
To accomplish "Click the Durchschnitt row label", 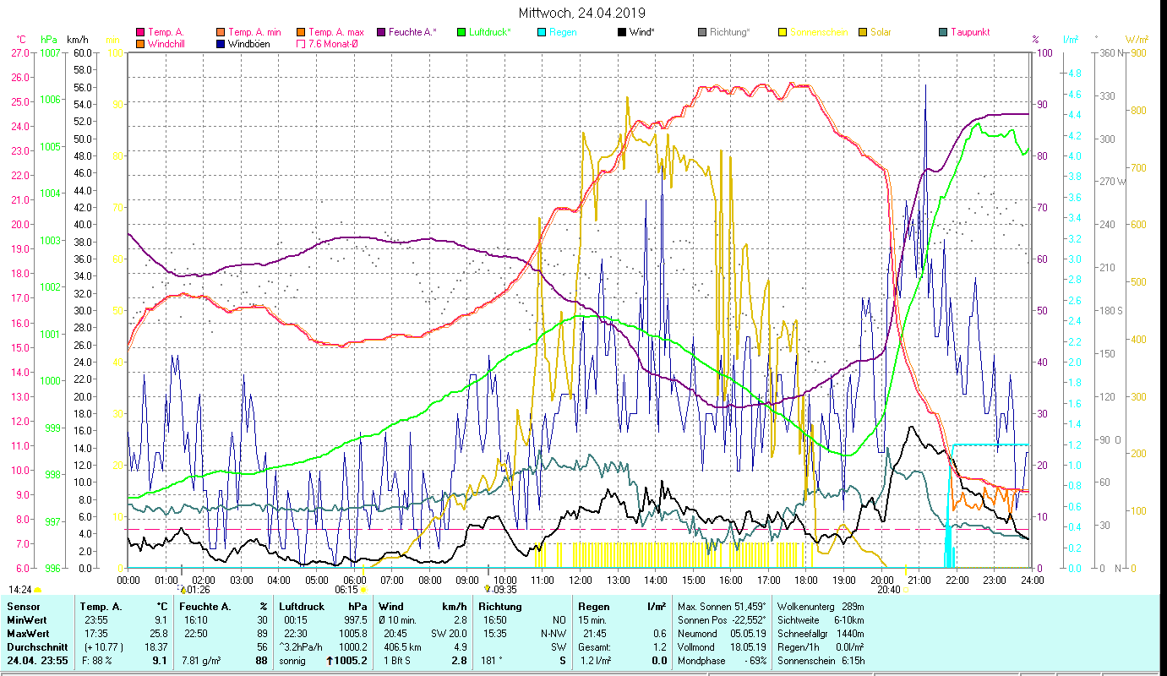I will pos(34,647).
